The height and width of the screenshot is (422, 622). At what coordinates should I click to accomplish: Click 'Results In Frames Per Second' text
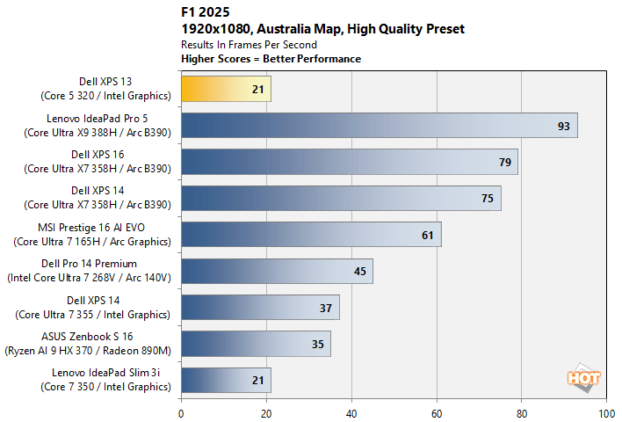249,45
